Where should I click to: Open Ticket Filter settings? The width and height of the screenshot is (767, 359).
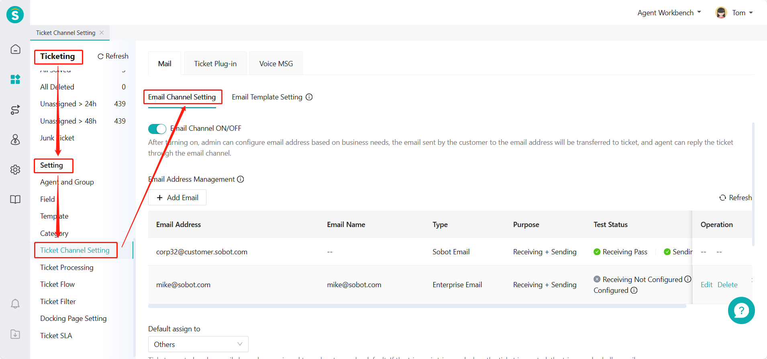58,302
